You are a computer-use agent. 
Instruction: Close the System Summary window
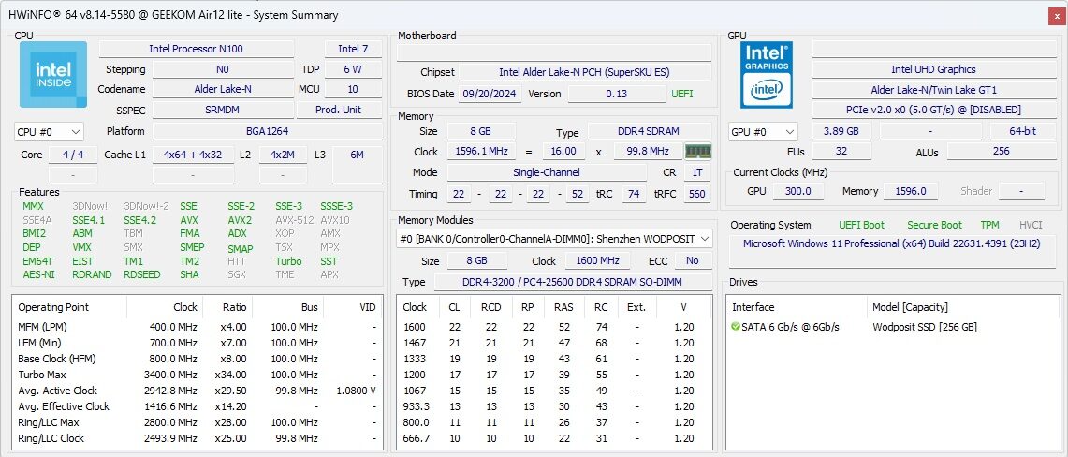[1057, 16]
